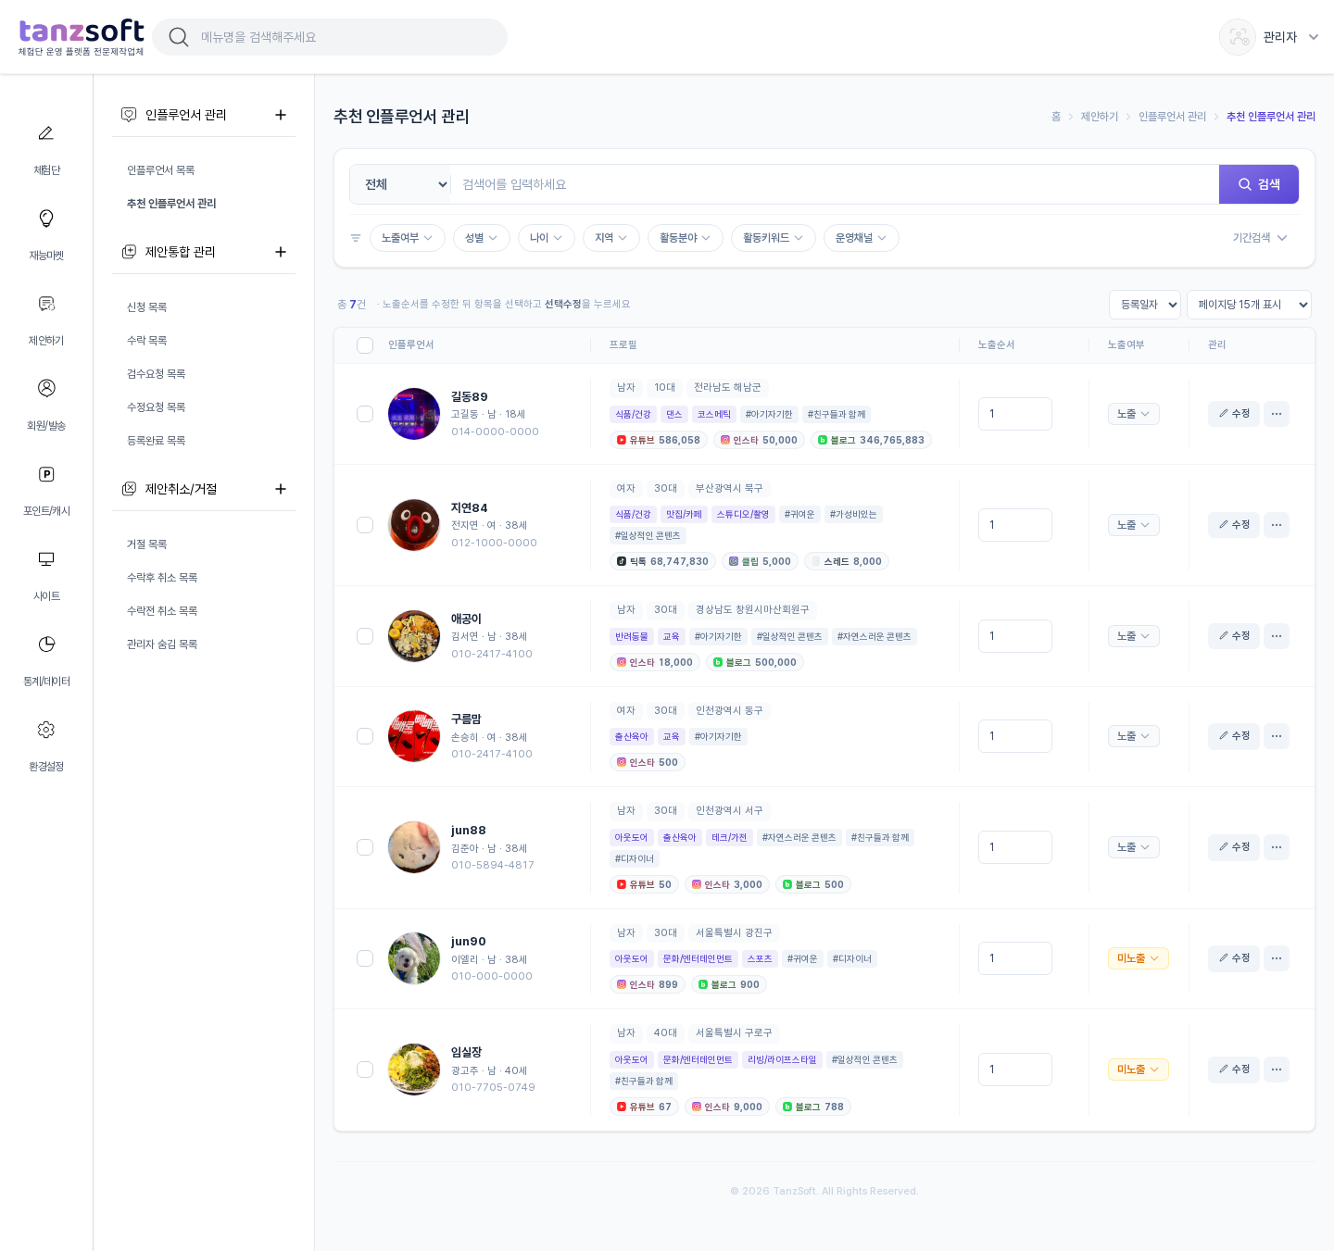Image resolution: width=1334 pixels, height=1251 pixels.
Task: Click the 검색어를 입력하세요 search field
Action: point(835,184)
